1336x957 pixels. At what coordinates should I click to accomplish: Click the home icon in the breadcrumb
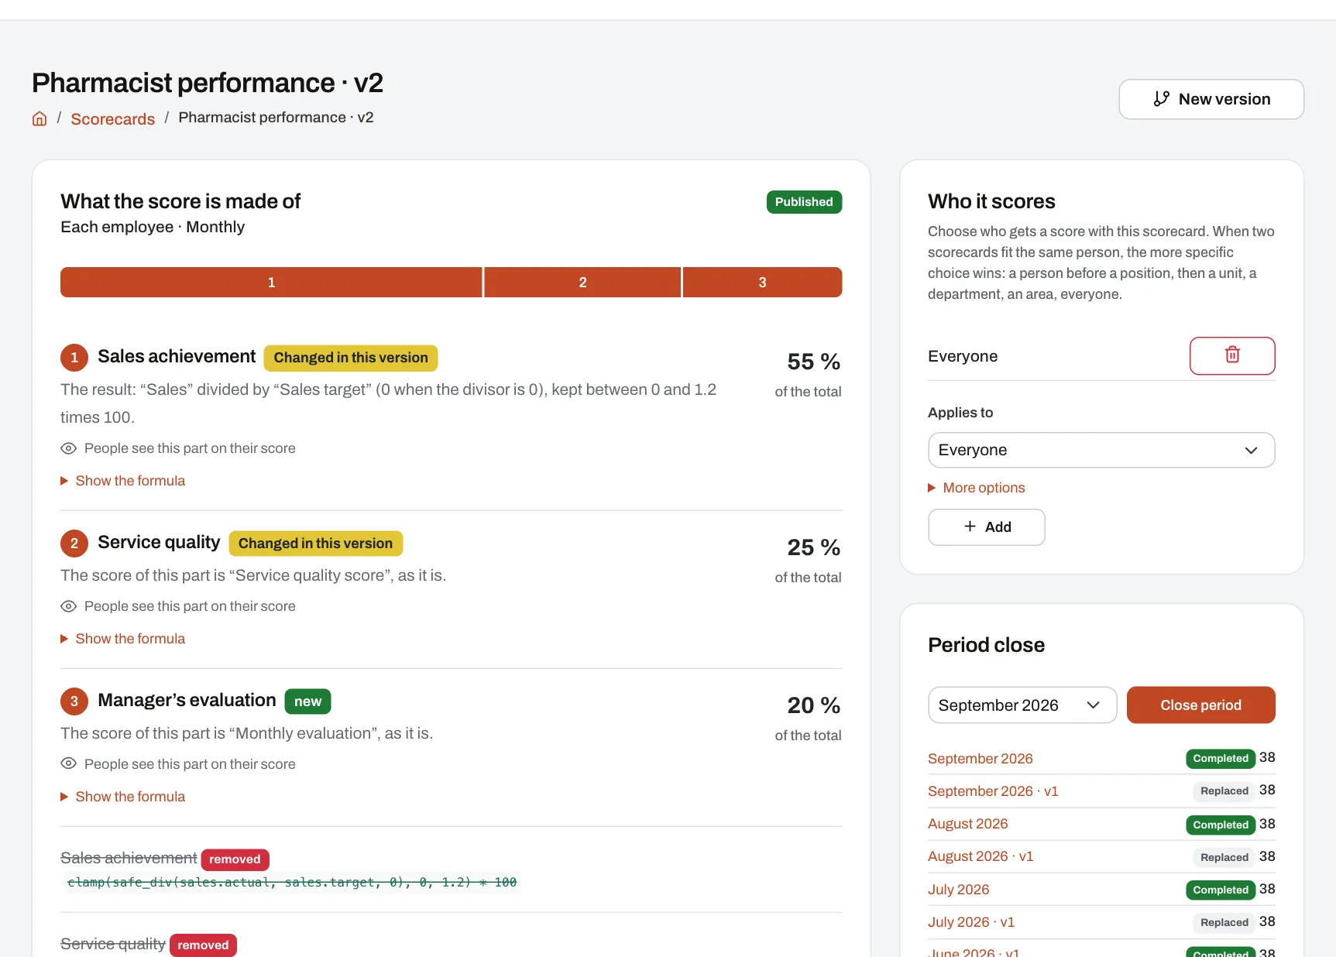(x=39, y=118)
